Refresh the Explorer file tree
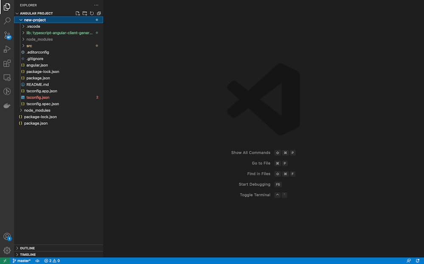 tap(92, 14)
